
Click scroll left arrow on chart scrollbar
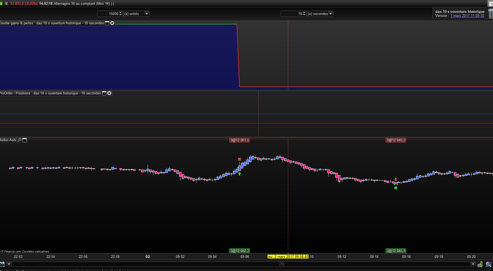9,264
